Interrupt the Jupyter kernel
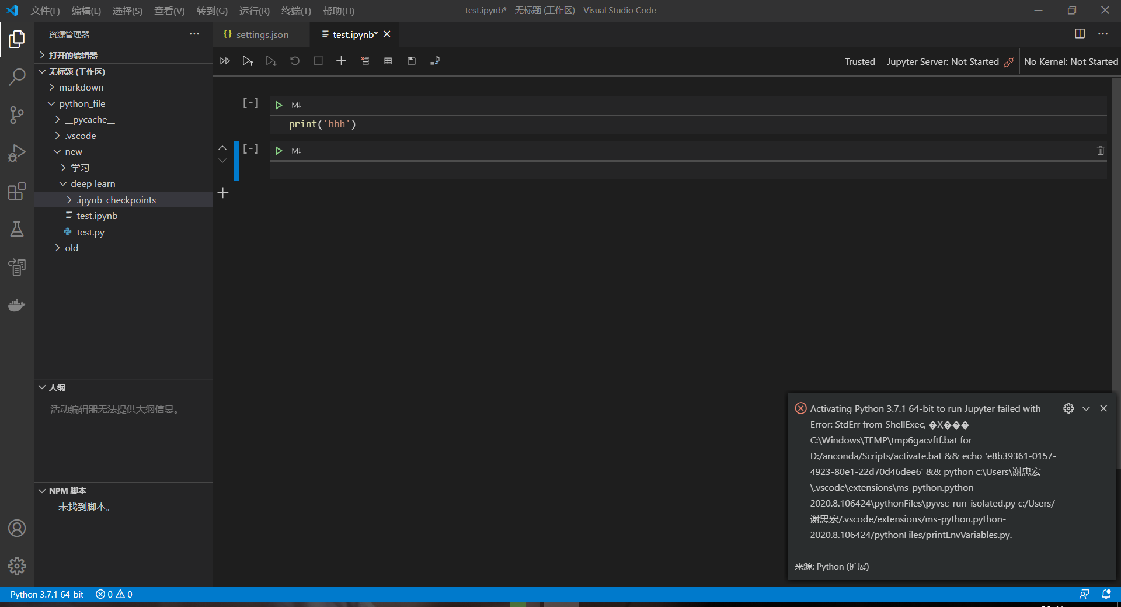This screenshot has width=1121, height=607. (x=318, y=61)
